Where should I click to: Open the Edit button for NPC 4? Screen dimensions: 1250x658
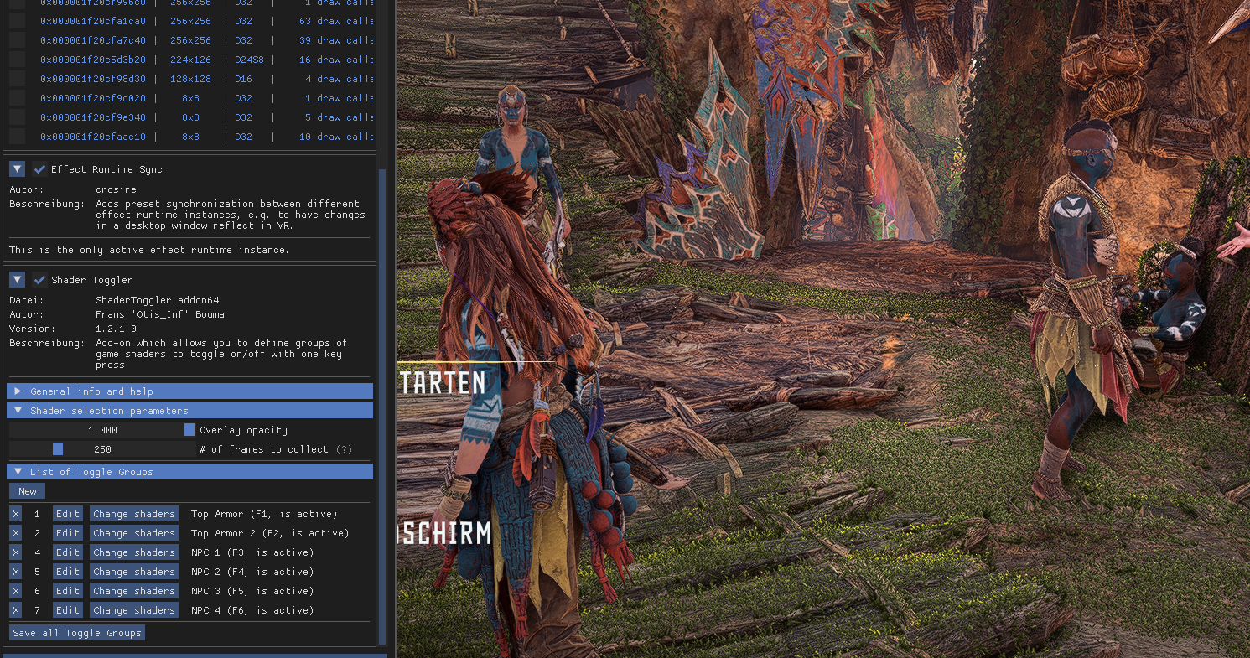68,610
